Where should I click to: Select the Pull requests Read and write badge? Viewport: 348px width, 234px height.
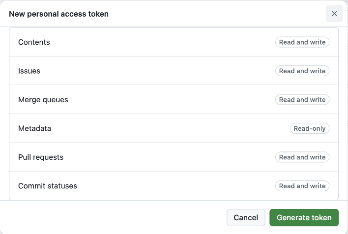302,157
